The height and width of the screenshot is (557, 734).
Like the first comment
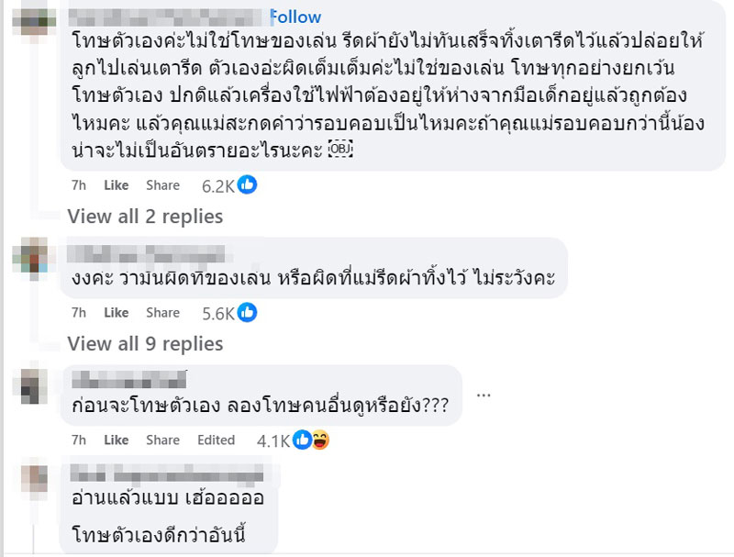coord(116,185)
